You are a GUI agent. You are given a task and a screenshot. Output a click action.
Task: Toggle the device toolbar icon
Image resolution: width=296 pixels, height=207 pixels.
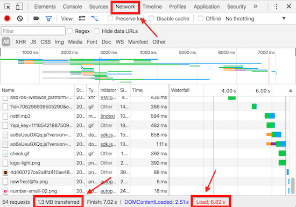pos(19,6)
